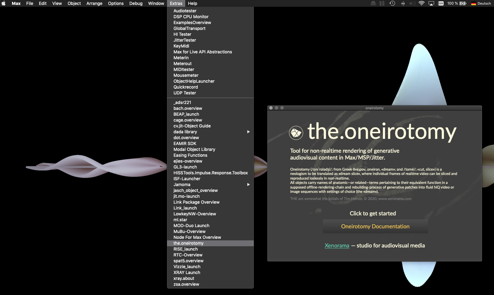Launch BEAP_launch entry
Viewport: 494px width, 295px height.
click(x=210, y=114)
